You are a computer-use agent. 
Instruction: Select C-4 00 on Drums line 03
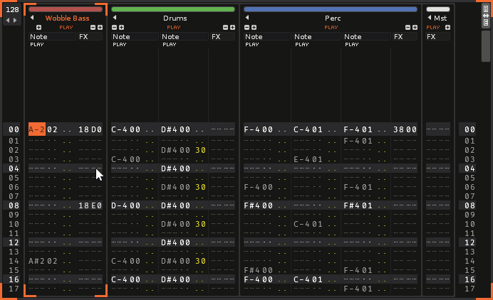click(126, 159)
